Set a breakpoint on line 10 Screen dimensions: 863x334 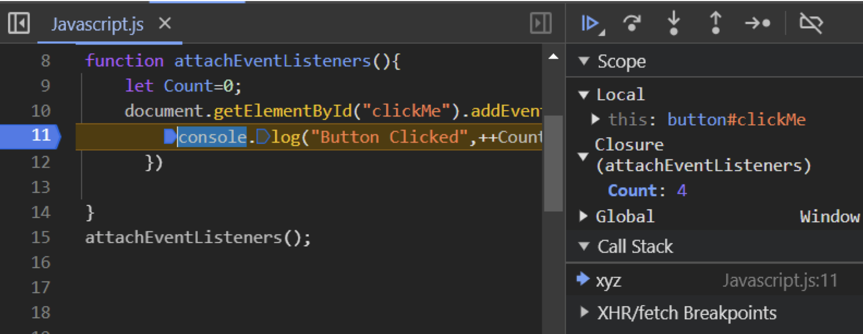[x=41, y=111]
